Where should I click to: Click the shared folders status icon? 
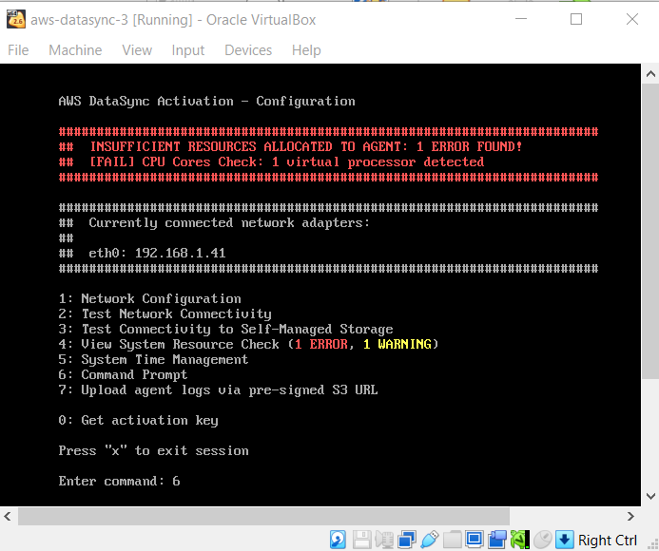(453, 540)
